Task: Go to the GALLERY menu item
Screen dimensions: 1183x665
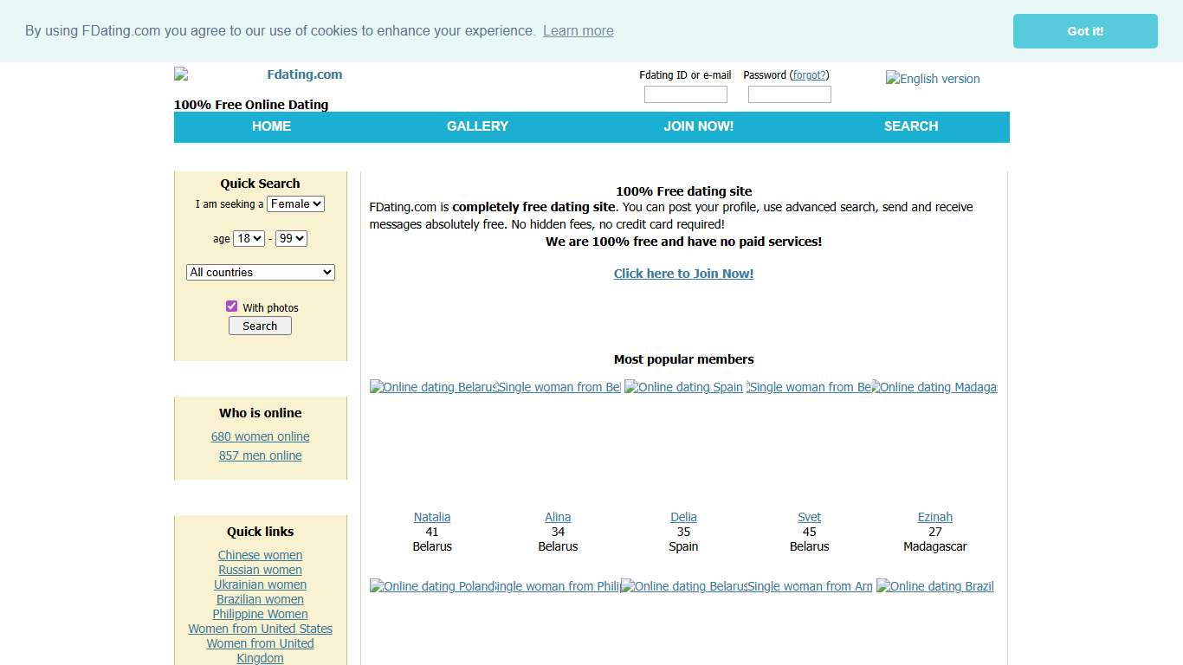Action: (x=477, y=126)
